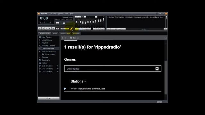Adjust the volume slider handle
The height and width of the screenshot is (115, 205).
coord(64,23)
